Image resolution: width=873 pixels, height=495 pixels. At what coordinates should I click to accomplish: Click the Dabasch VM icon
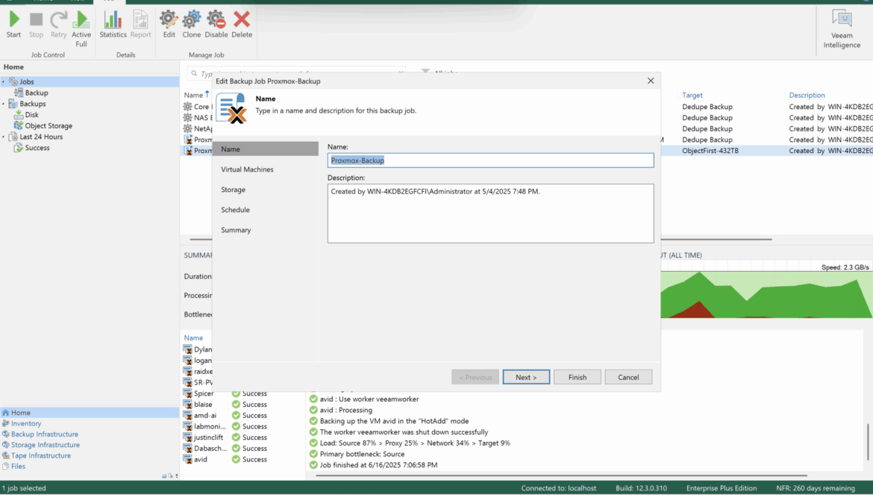pos(187,449)
